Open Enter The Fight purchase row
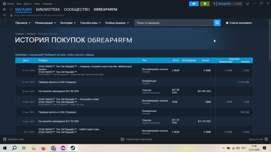This screenshot has width=271, height=152. (134, 102)
